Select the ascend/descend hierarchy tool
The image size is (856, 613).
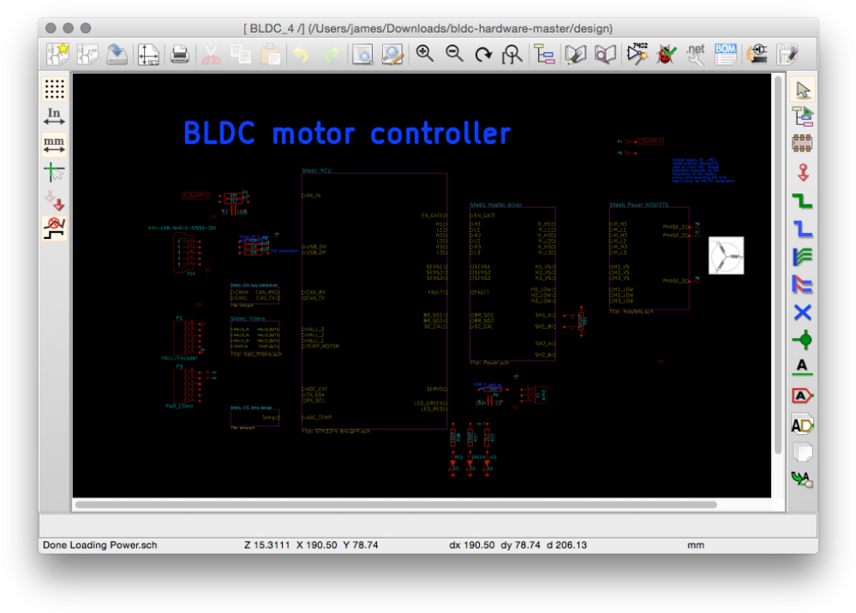[803, 116]
